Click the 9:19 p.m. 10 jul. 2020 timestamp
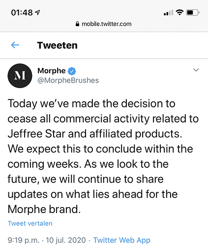This screenshot has width=208, height=246. click(x=47, y=240)
